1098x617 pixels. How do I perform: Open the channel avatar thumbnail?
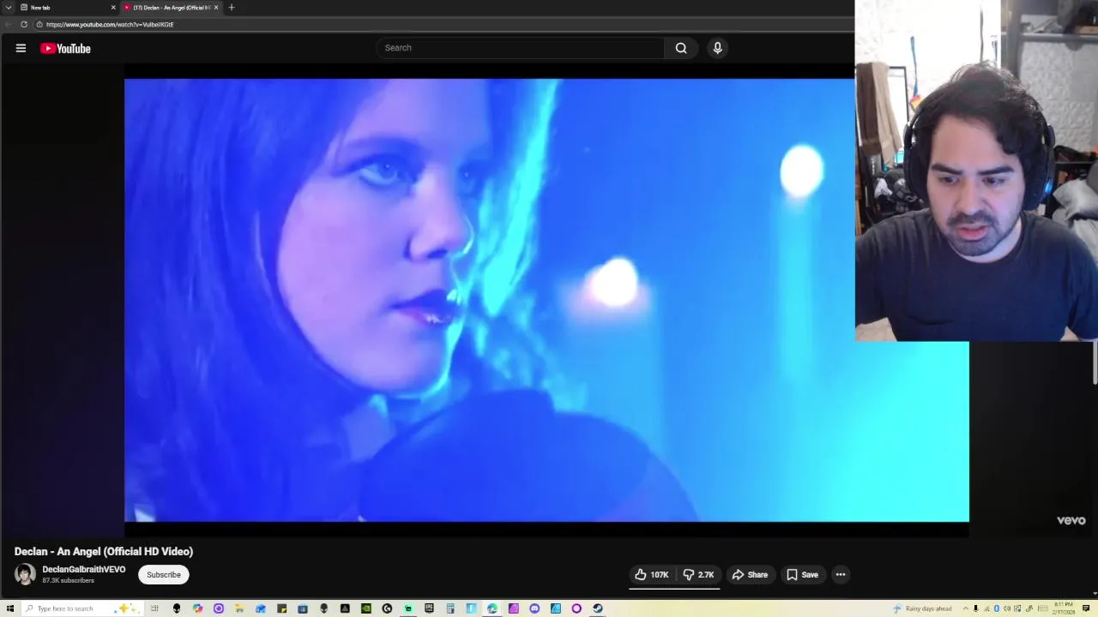25,575
